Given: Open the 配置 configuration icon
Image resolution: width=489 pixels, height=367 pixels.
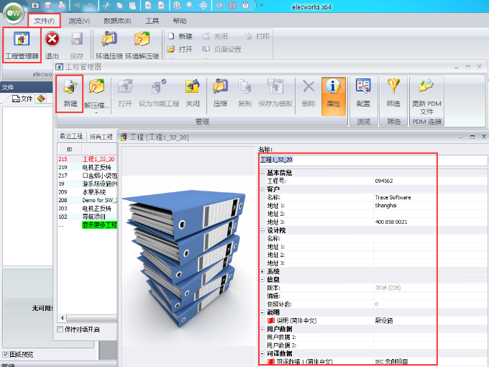Looking at the screenshot, I should coord(363,93).
